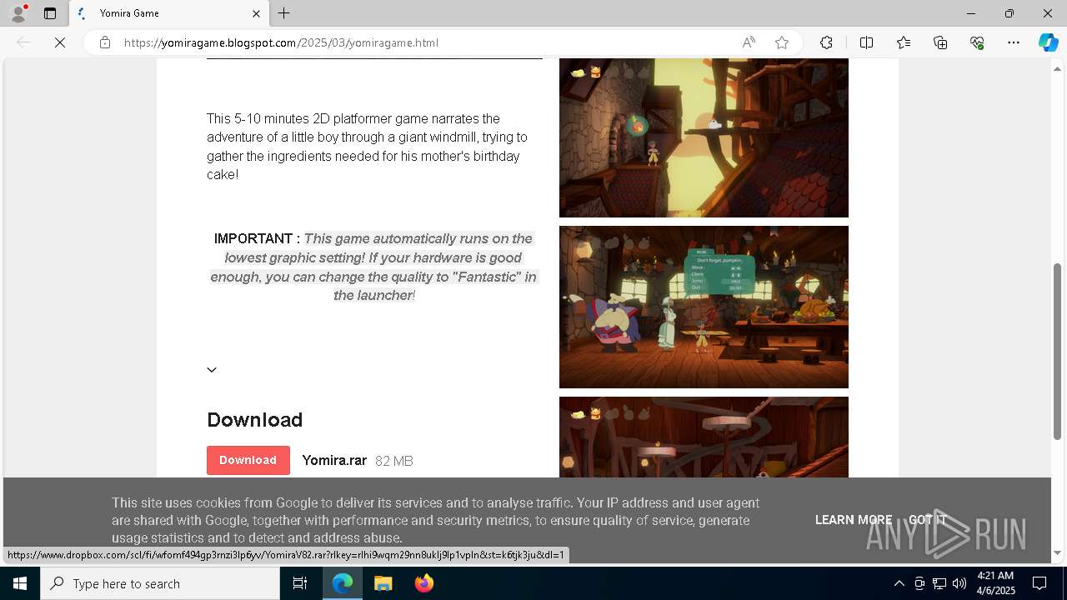
Task: Open the browser profile icon
Action: tap(18, 13)
